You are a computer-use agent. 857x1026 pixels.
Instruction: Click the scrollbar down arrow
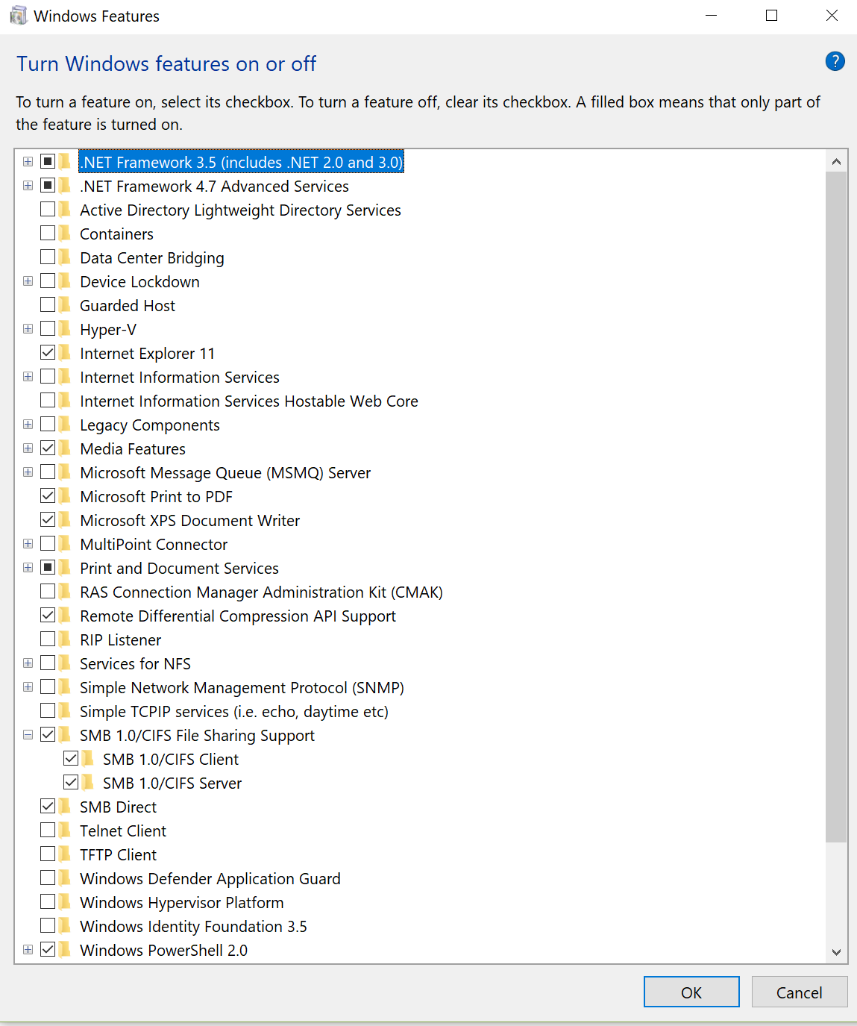(836, 952)
